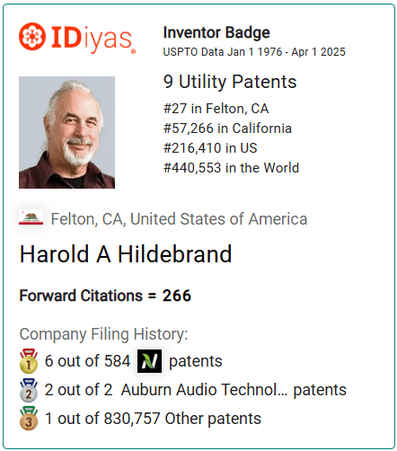Click the green N company logo
Viewport: 397px width, 451px height.
pyautogui.click(x=149, y=361)
